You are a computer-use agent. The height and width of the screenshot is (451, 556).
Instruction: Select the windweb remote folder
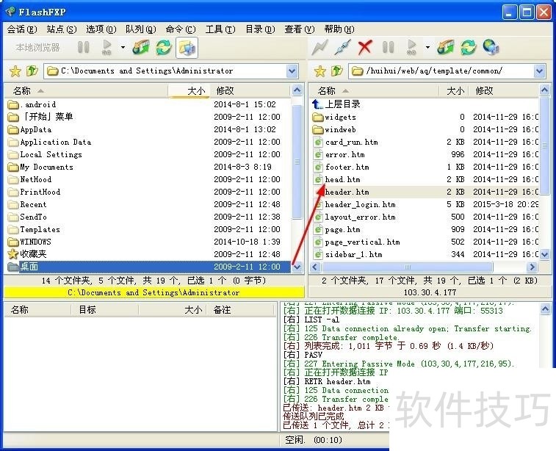(425, 129)
